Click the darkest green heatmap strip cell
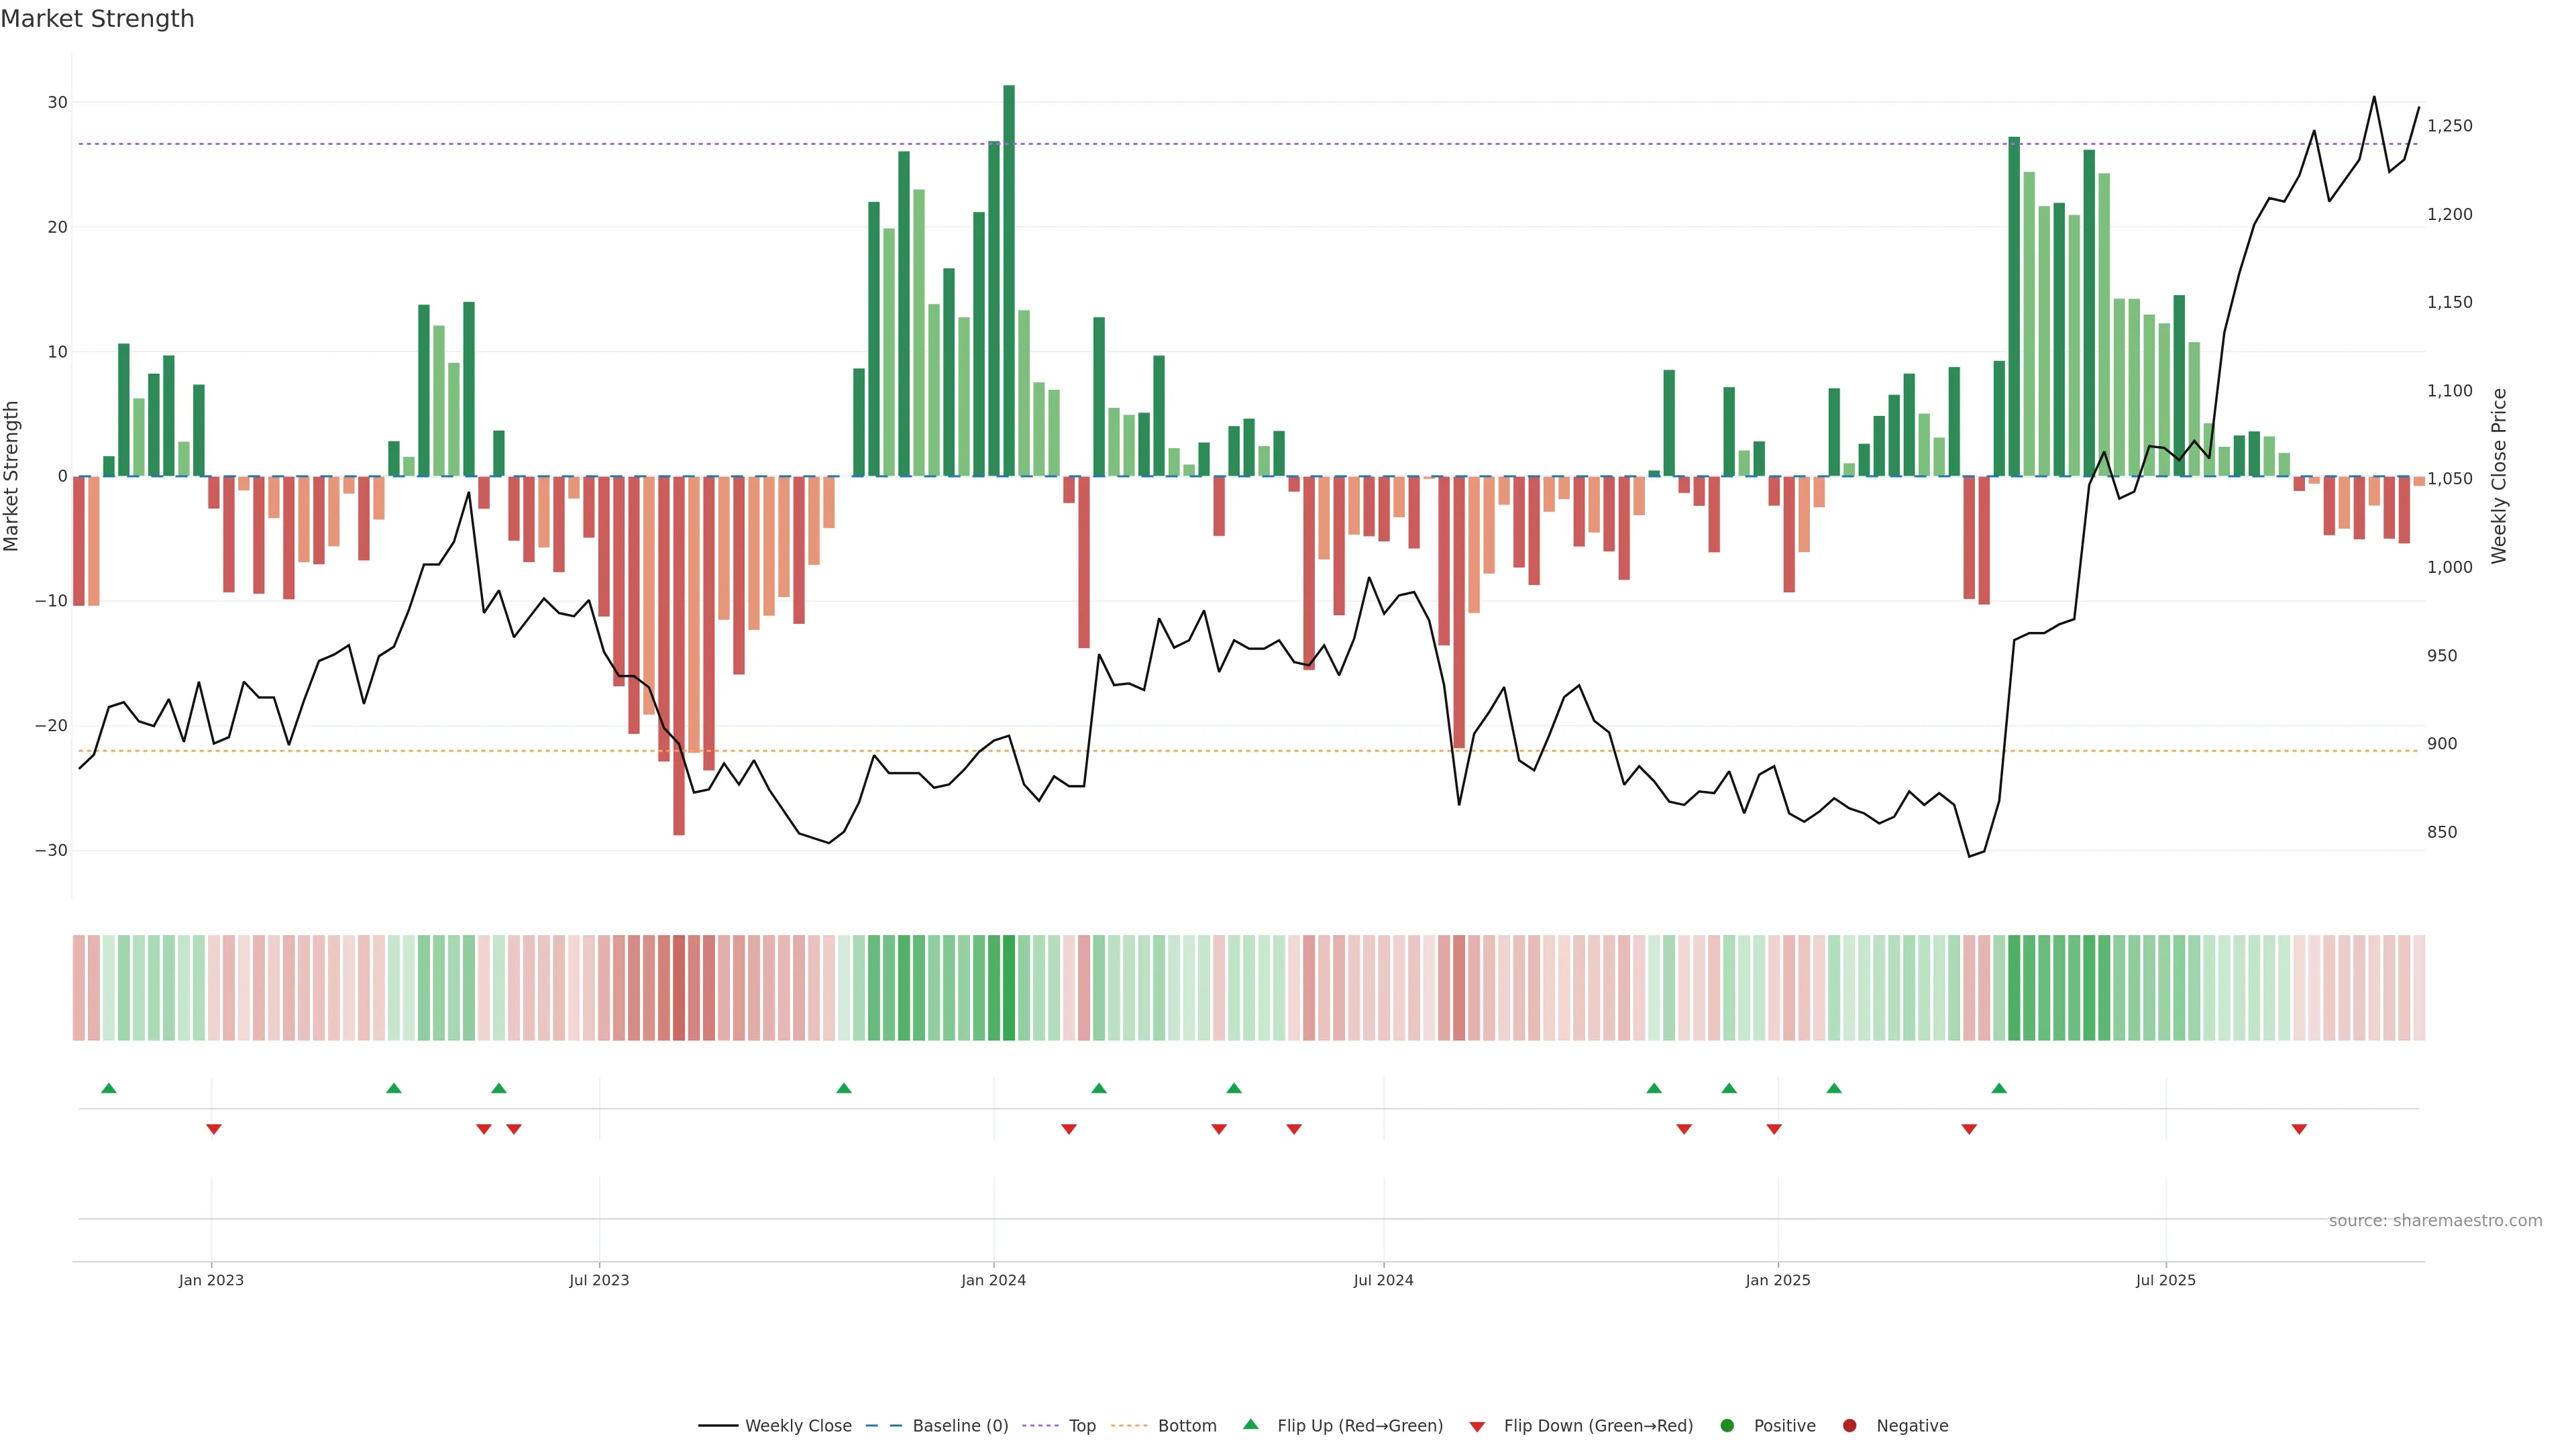The height and width of the screenshot is (1449, 2576). pos(1009,987)
